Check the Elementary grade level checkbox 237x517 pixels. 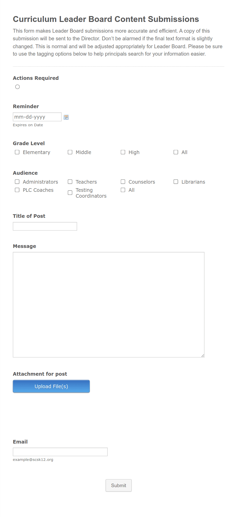(x=17, y=152)
